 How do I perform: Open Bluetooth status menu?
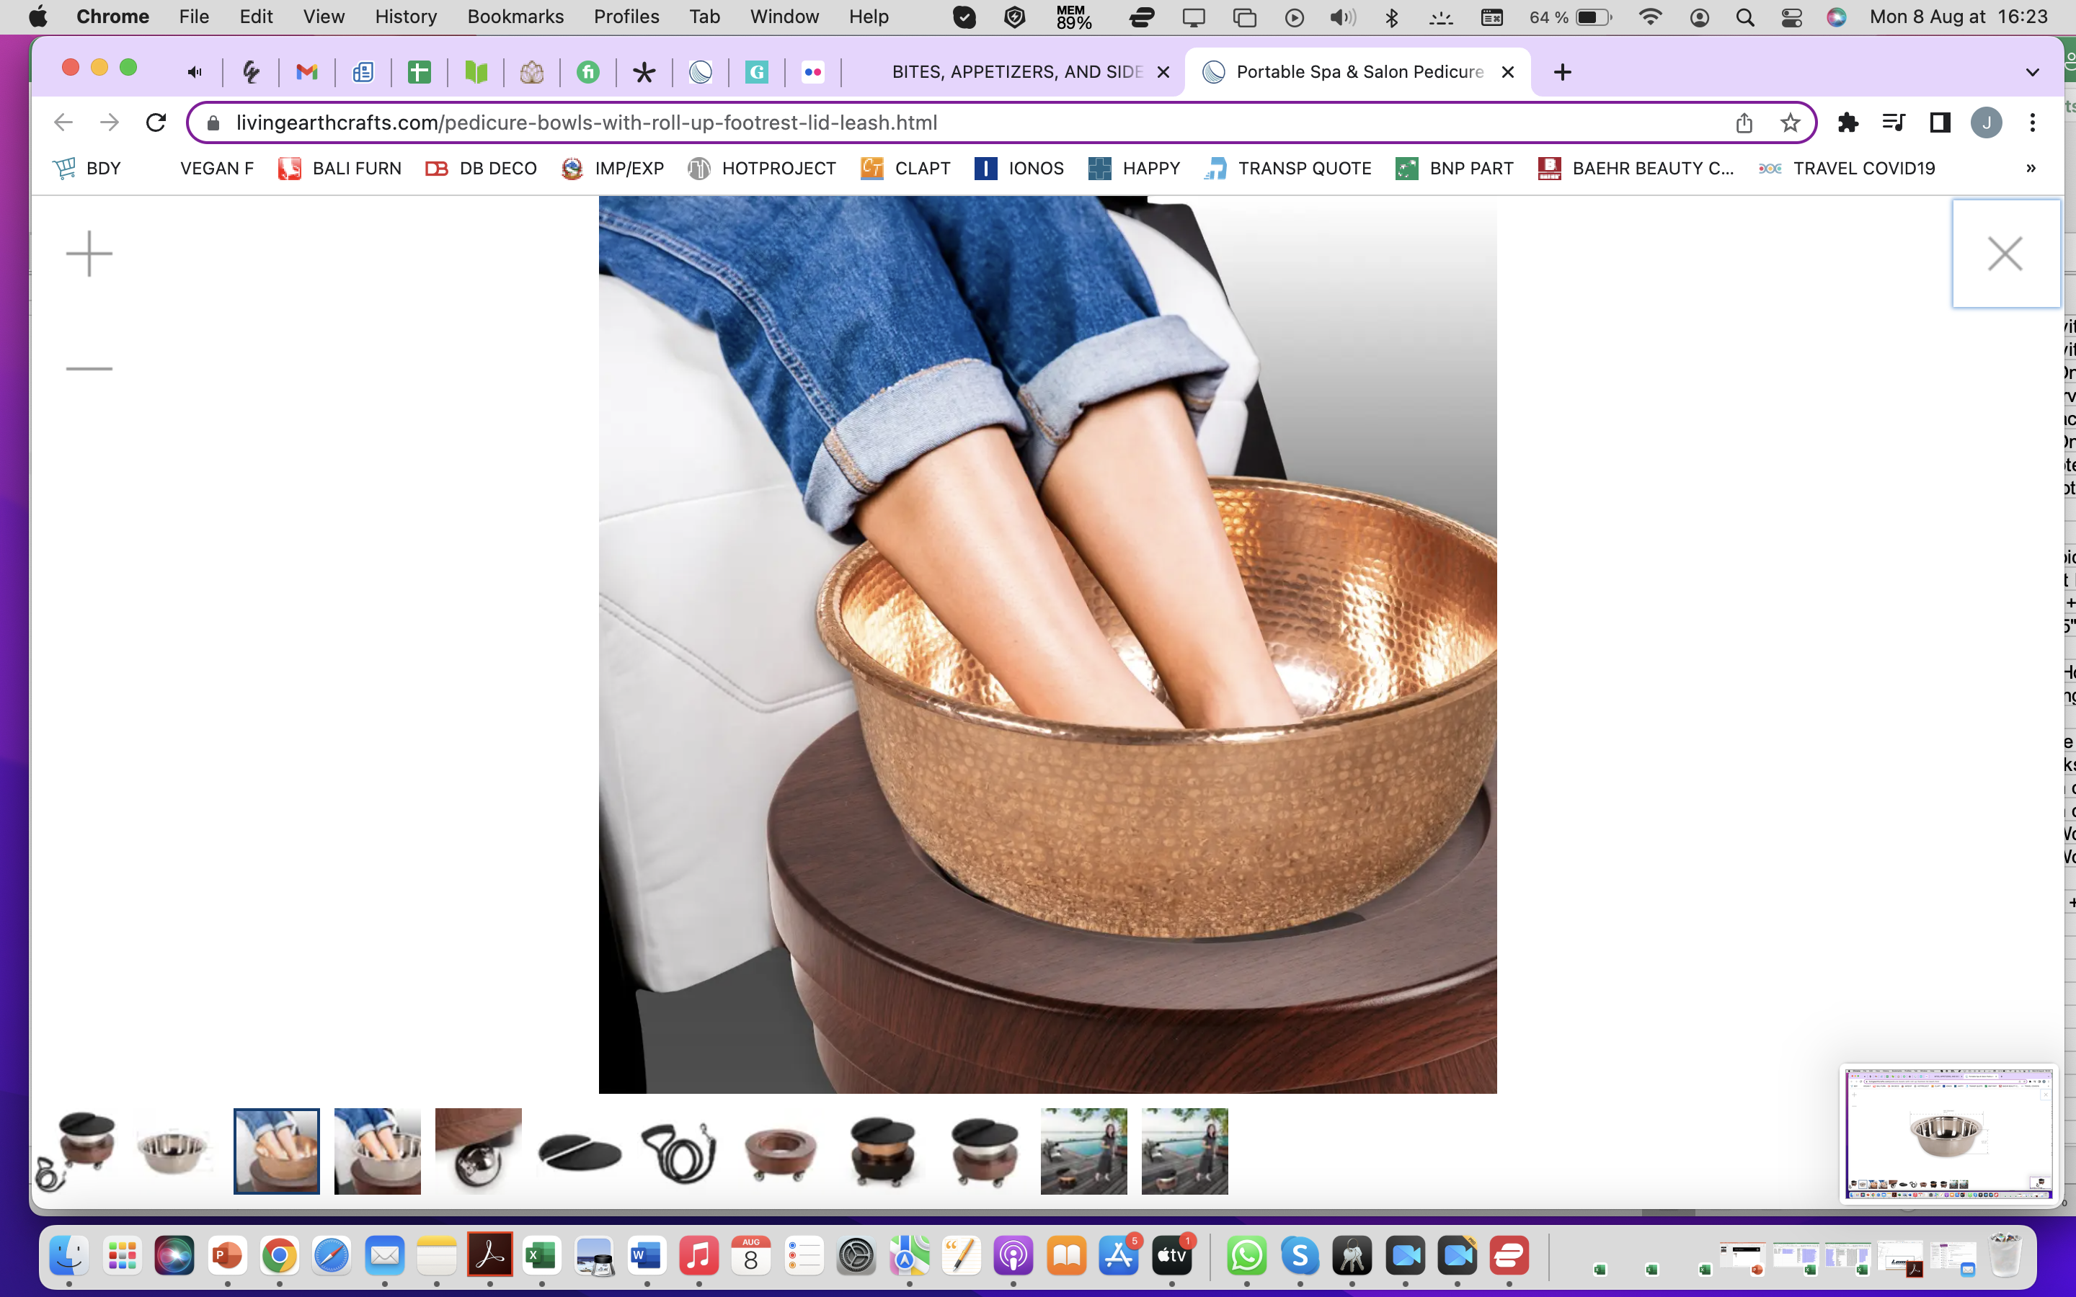coord(1391,17)
